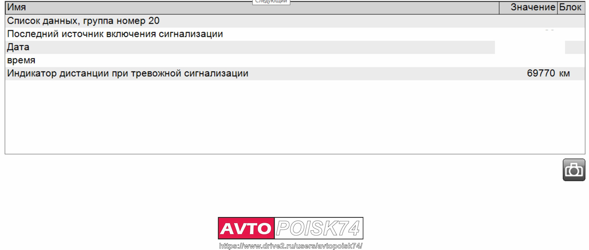The height and width of the screenshot is (250, 589).
Task: Click the 69770 distance value
Action: pyautogui.click(x=541, y=73)
